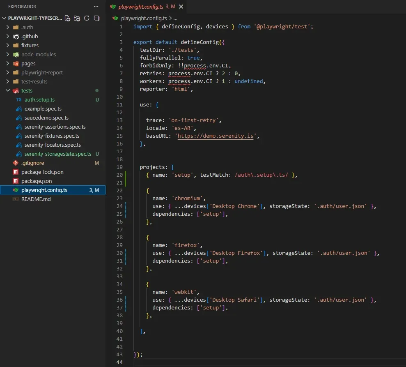406x367 pixels.
Task: Open the Explorer more actions menu
Action: point(96,6)
